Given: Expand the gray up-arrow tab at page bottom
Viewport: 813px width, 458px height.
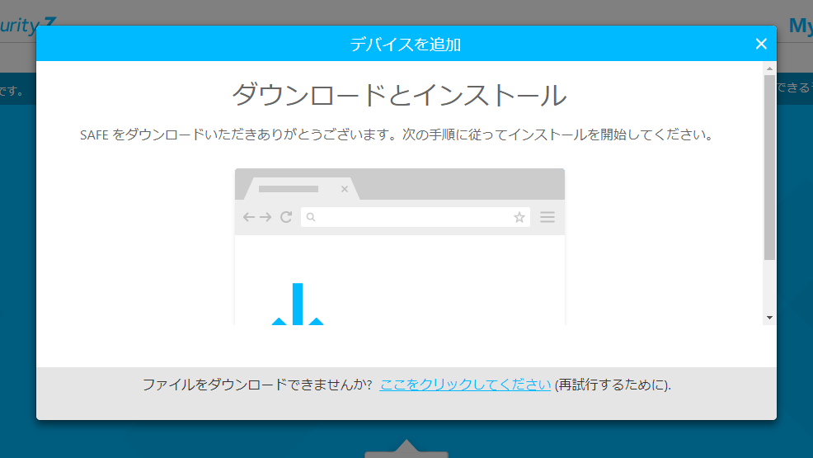Looking at the screenshot, I should pyautogui.click(x=406, y=450).
